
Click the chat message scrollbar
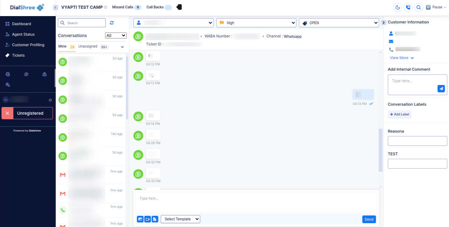point(381,150)
